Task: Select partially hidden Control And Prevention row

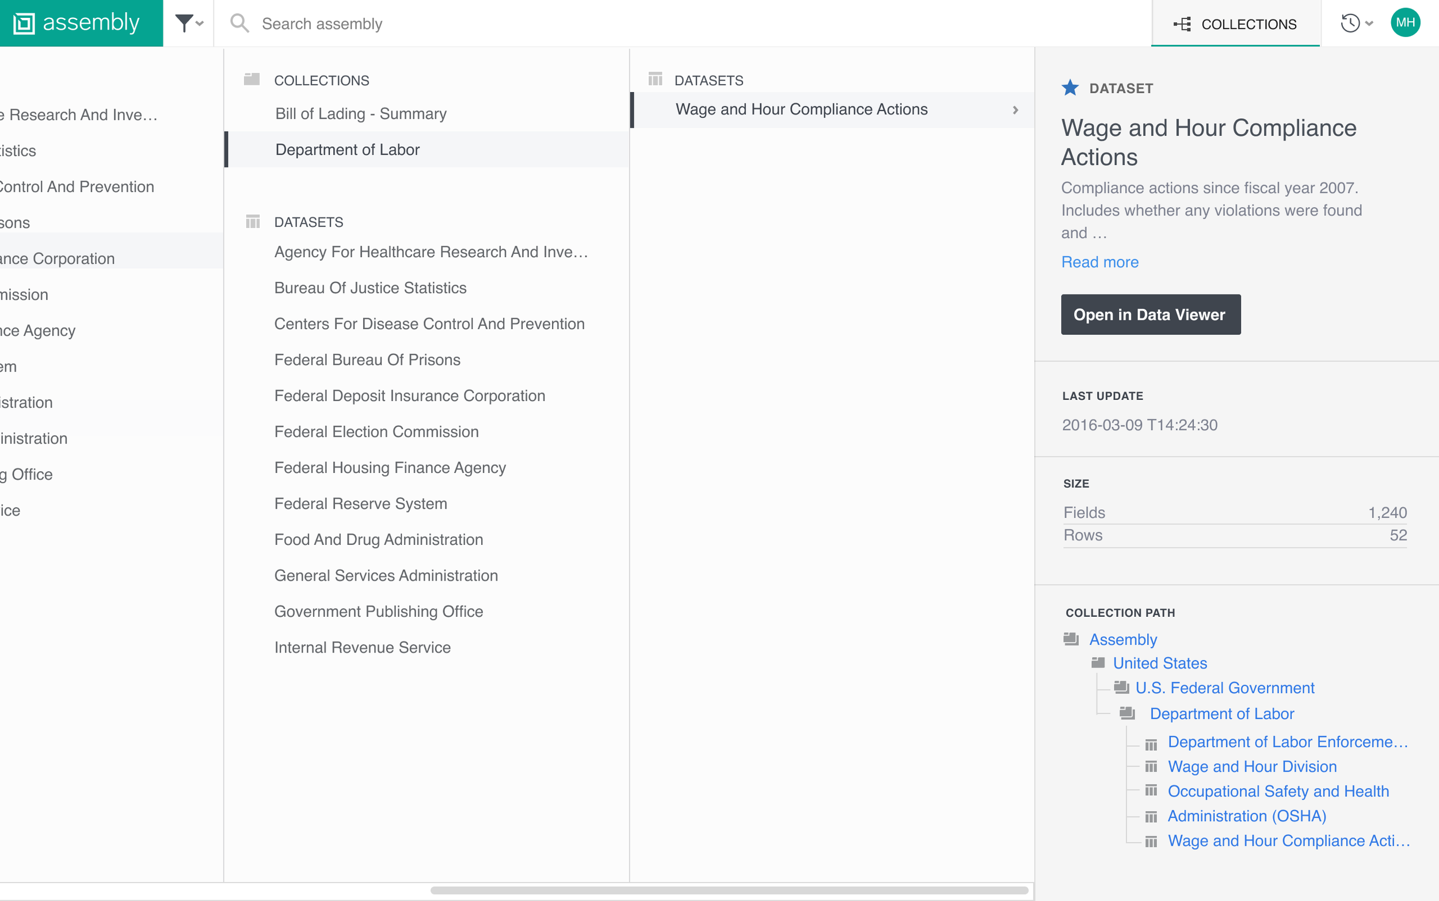Action: point(77,186)
